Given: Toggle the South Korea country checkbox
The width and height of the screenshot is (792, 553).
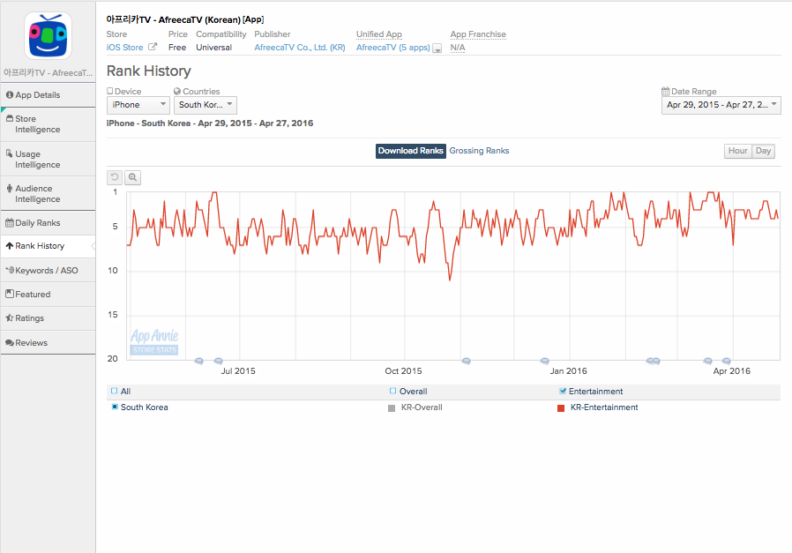Looking at the screenshot, I should (115, 407).
